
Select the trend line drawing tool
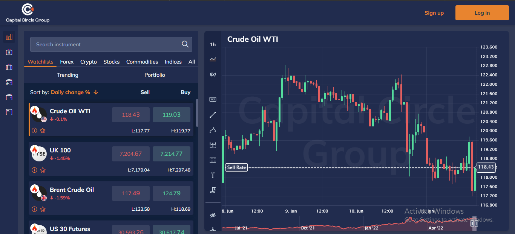[x=213, y=115]
